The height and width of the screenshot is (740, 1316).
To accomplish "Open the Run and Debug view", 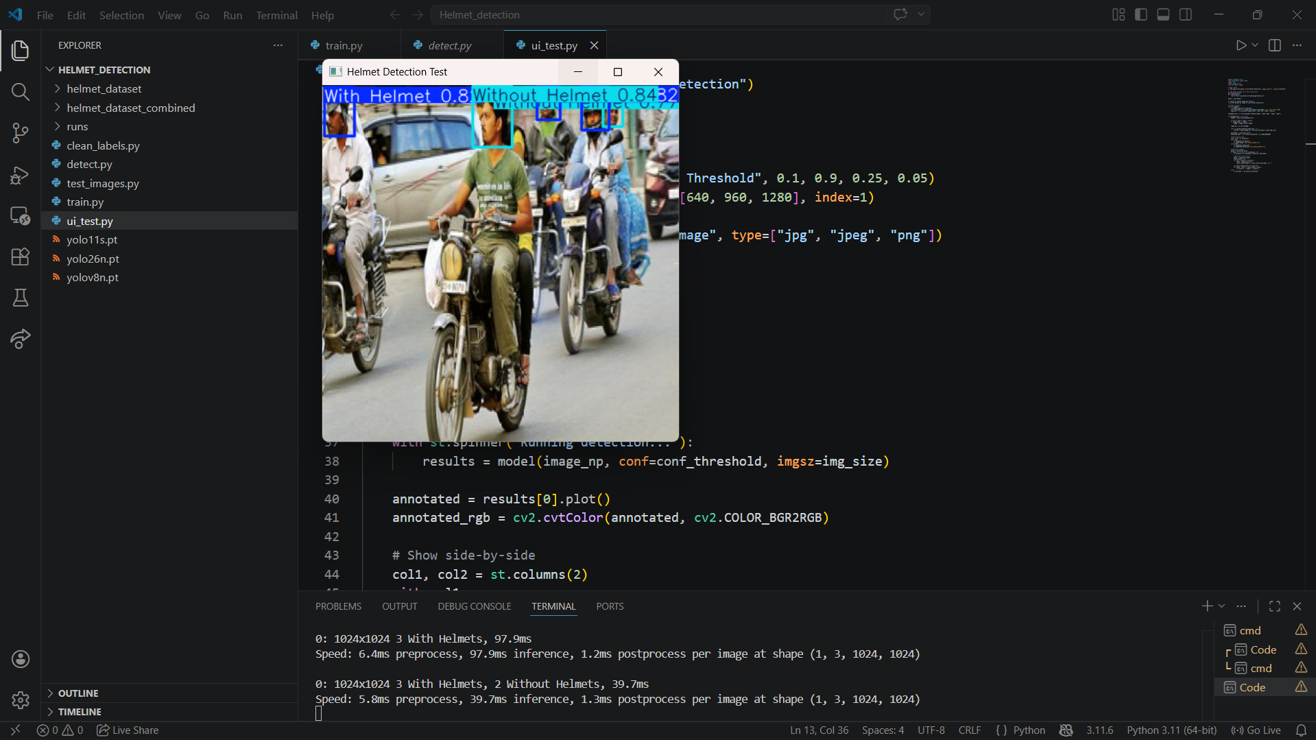I will (20, 175).
